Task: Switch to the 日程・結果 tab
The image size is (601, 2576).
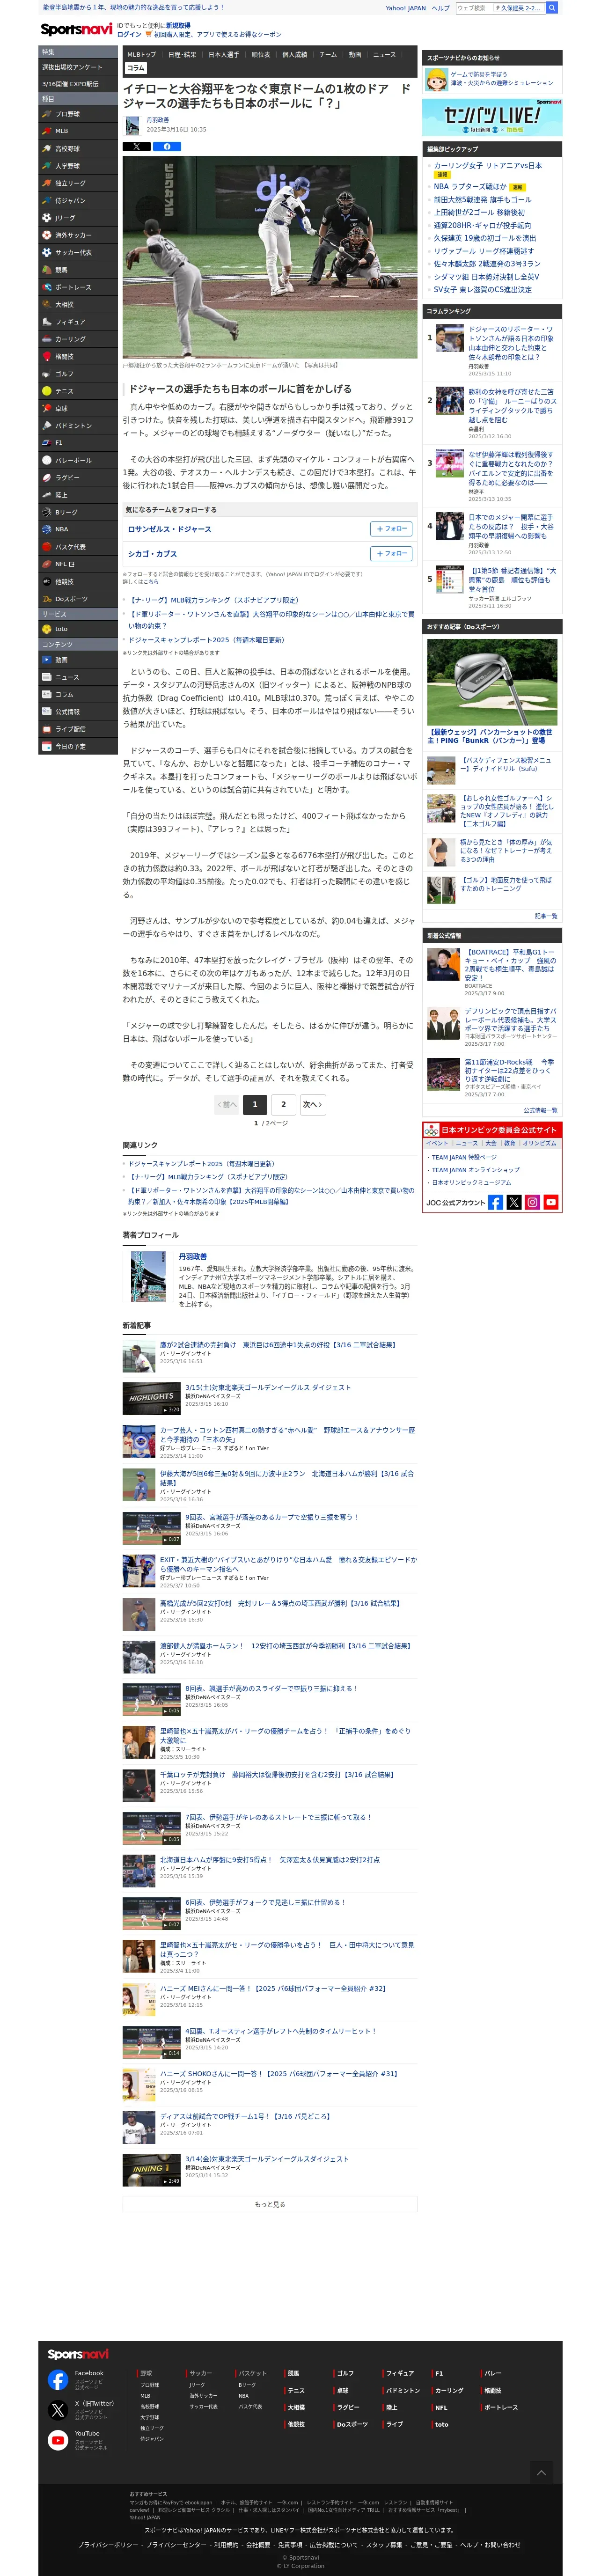Action: pyautogui.click(x=182, y=55)
